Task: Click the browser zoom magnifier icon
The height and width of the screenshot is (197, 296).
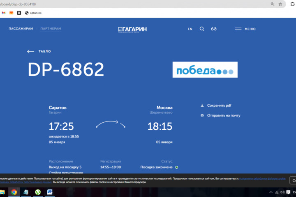Action: 272,4
